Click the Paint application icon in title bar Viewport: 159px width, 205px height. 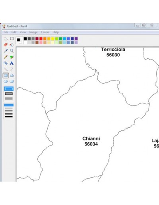point(4,26)
